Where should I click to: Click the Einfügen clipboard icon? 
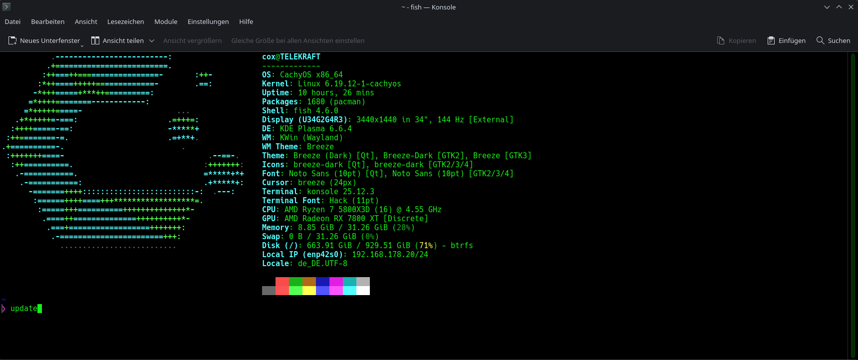(771, 40)
